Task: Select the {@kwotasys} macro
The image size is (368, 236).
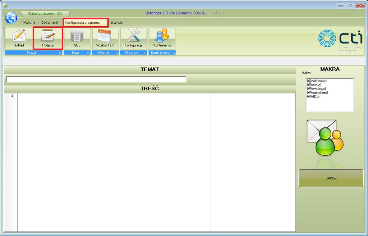Action: (316, 88)
